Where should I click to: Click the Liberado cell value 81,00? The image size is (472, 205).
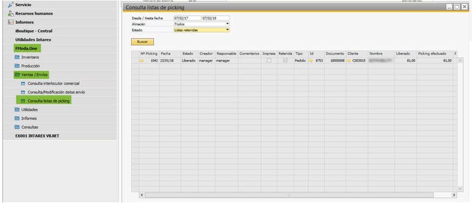click(406, 60)
